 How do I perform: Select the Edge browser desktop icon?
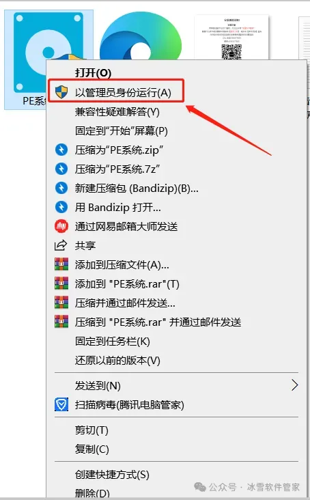point(140,37)
